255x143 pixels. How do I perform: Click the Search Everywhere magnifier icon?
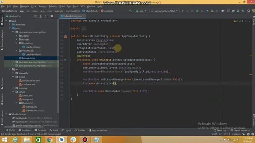tap(249, 11)
